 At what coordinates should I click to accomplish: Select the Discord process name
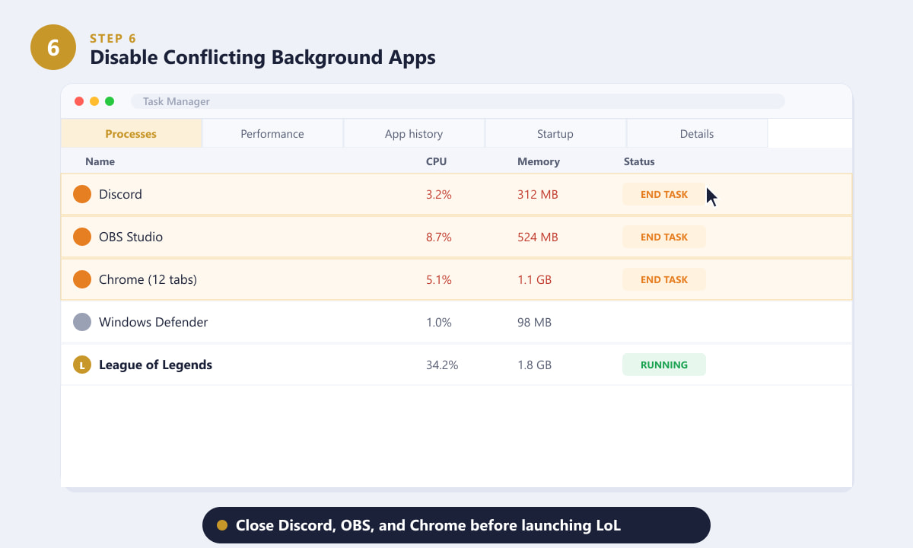click(x=120, y=194)
